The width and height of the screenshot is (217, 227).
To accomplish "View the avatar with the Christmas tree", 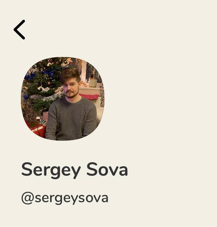I will (x=63, y=99).
